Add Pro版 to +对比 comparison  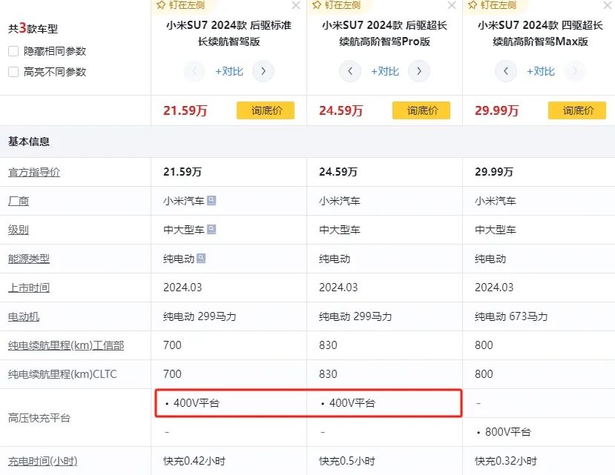point(385,71)
